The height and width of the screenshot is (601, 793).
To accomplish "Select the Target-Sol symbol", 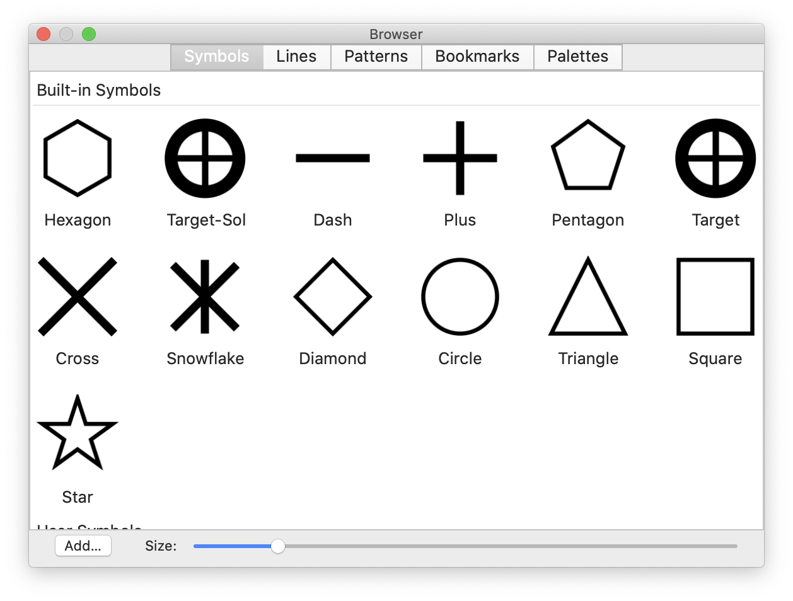I will pos(205,158).
